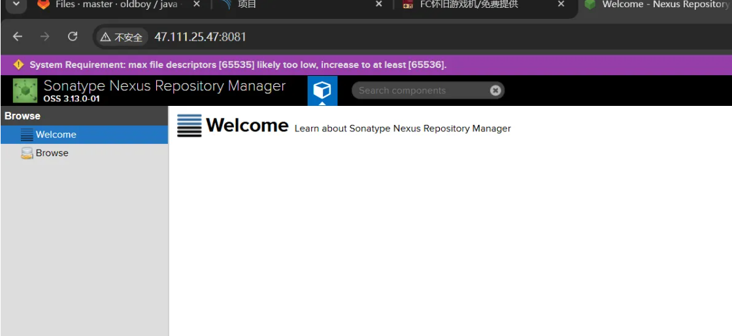Viewport: 732px width, 336px height.
Task: Click the browser forward arrow
Action: pyautogui.click(x=45, y=37)
